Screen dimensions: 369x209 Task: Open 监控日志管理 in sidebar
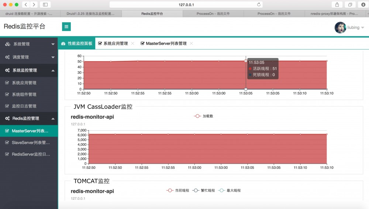pyautogui.click(x=29, y=106)
